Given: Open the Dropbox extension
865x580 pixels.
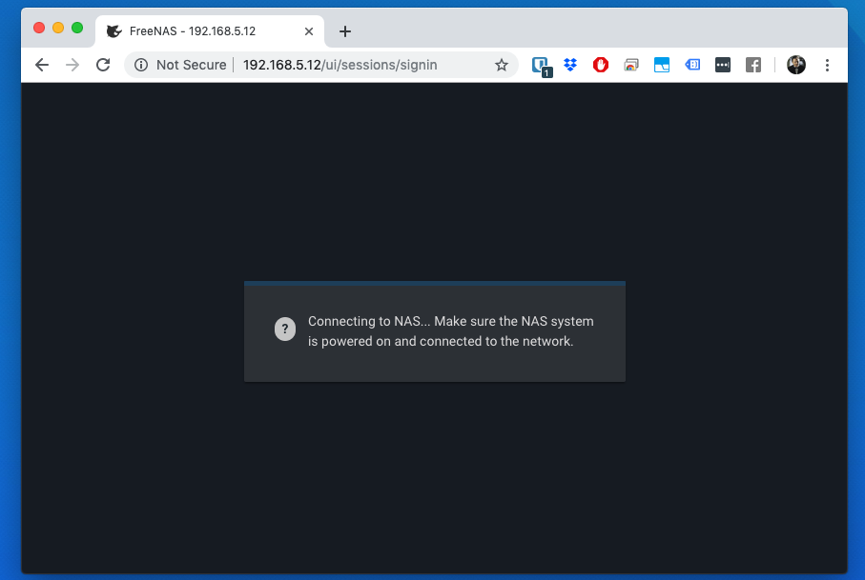Looking at the screenshot, I should coord(570,65).
